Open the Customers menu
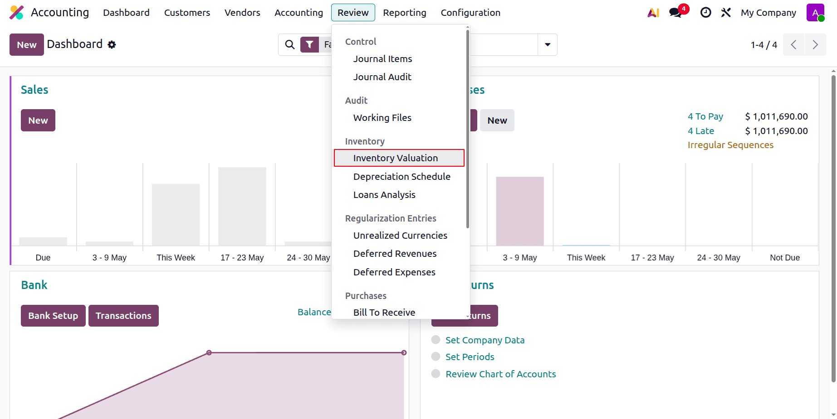 pyautogui.click(x=187, y=13)
